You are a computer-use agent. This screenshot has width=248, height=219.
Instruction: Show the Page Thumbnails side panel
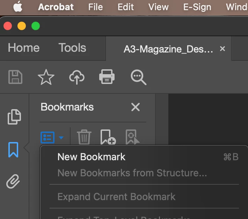[x=14, y=116]
